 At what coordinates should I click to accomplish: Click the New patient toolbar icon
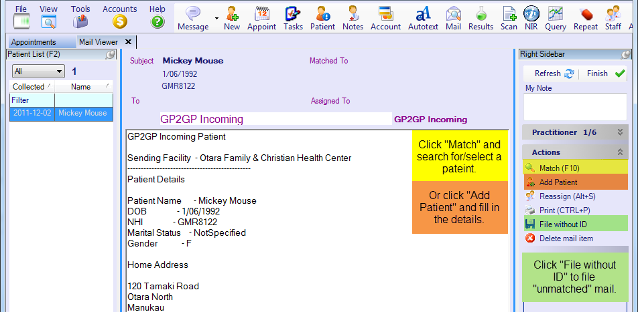pos(232,14)
